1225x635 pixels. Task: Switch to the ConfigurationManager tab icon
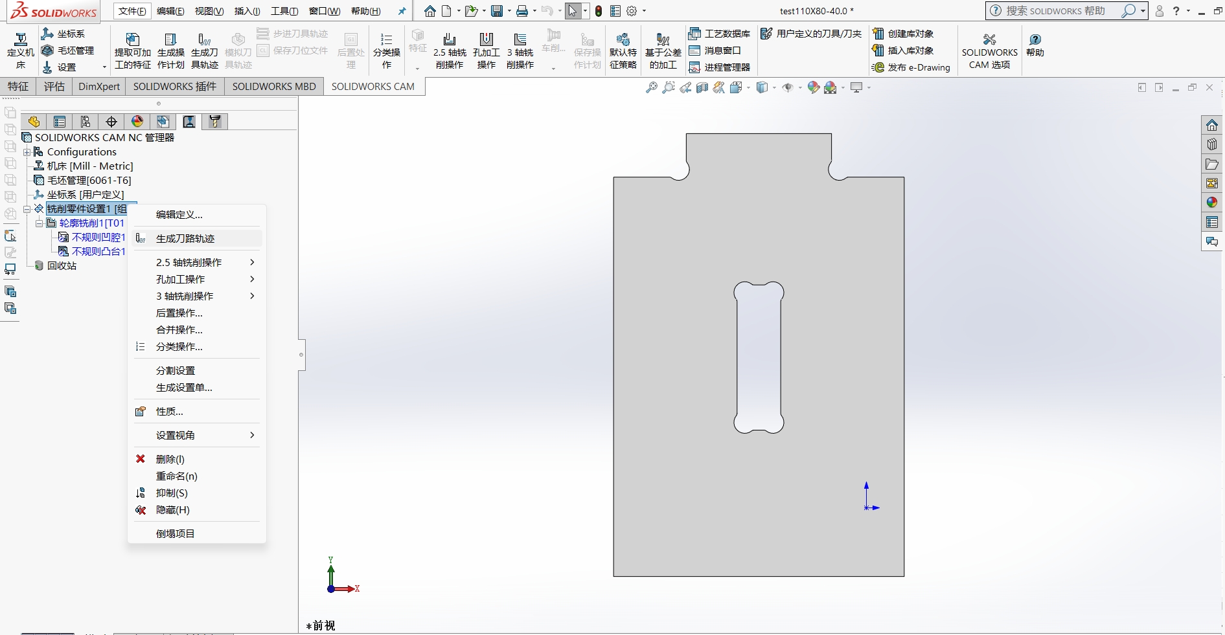tap(86, 122)
